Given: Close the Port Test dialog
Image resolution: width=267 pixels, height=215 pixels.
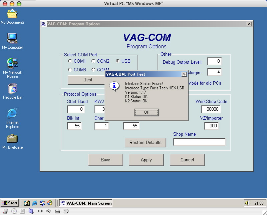Looking at the screenshot, I should [x=184, y=74].
